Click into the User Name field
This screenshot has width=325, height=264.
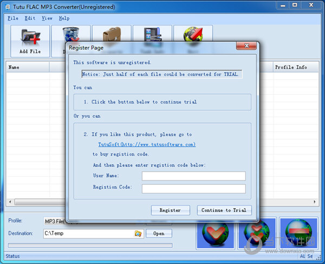(194, 176)
